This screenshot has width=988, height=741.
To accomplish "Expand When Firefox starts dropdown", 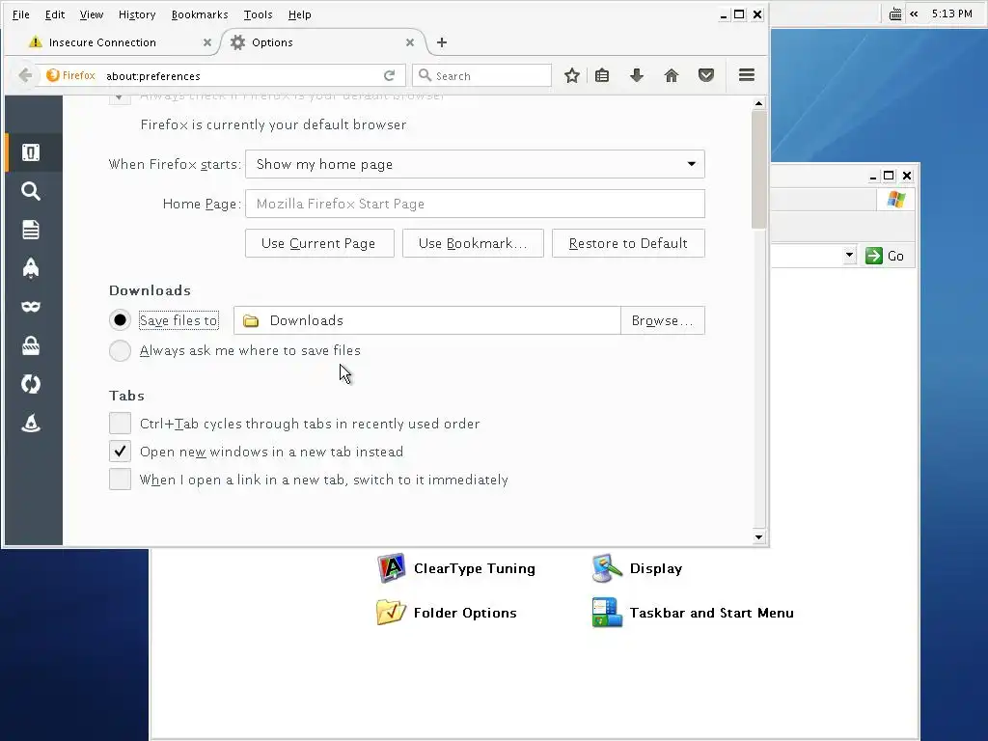I will 475,164.
